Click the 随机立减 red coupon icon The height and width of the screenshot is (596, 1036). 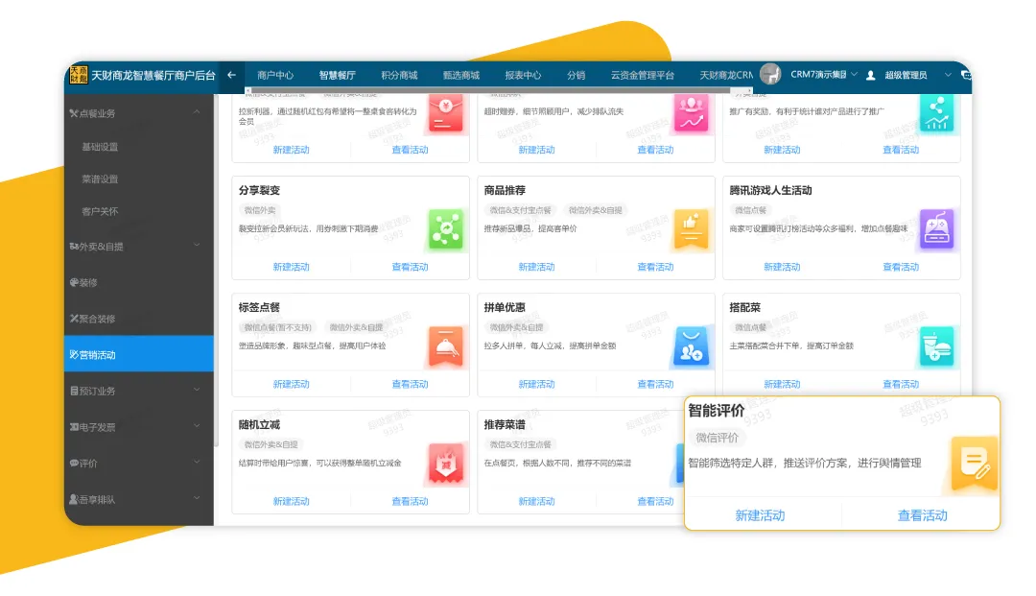[x=446, y=464]
